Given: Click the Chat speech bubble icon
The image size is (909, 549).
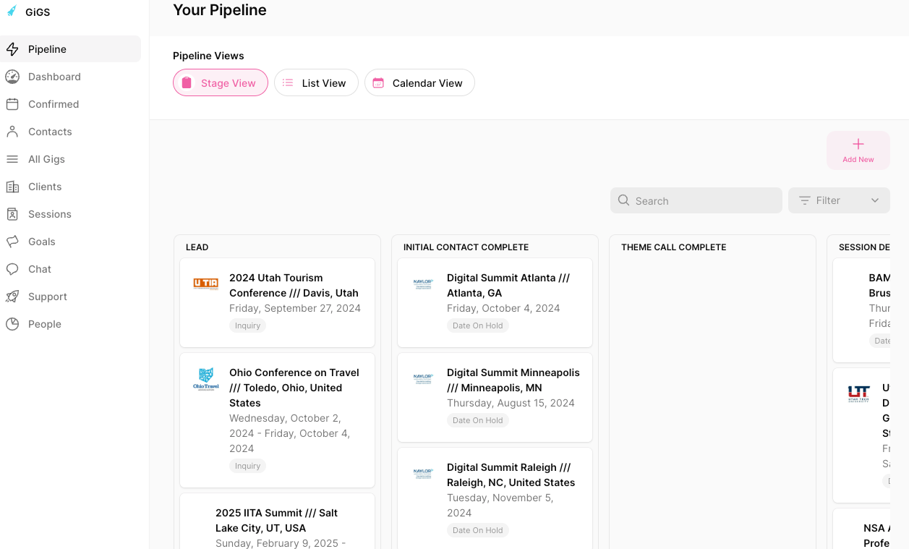Looking at the screenshot, I should [x=12, y=269].
